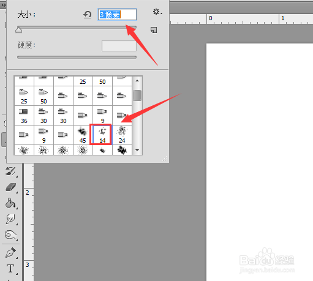313x281 pixels.
Task: Click the greyed-out hardness value box
Action: click(119, 45)
